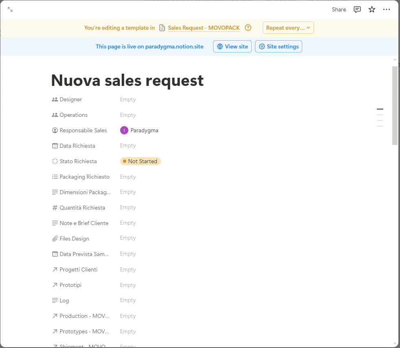Open comments via the comment bubble icon
This screenshot has width=400, height=348.
(x=357, y=9)
